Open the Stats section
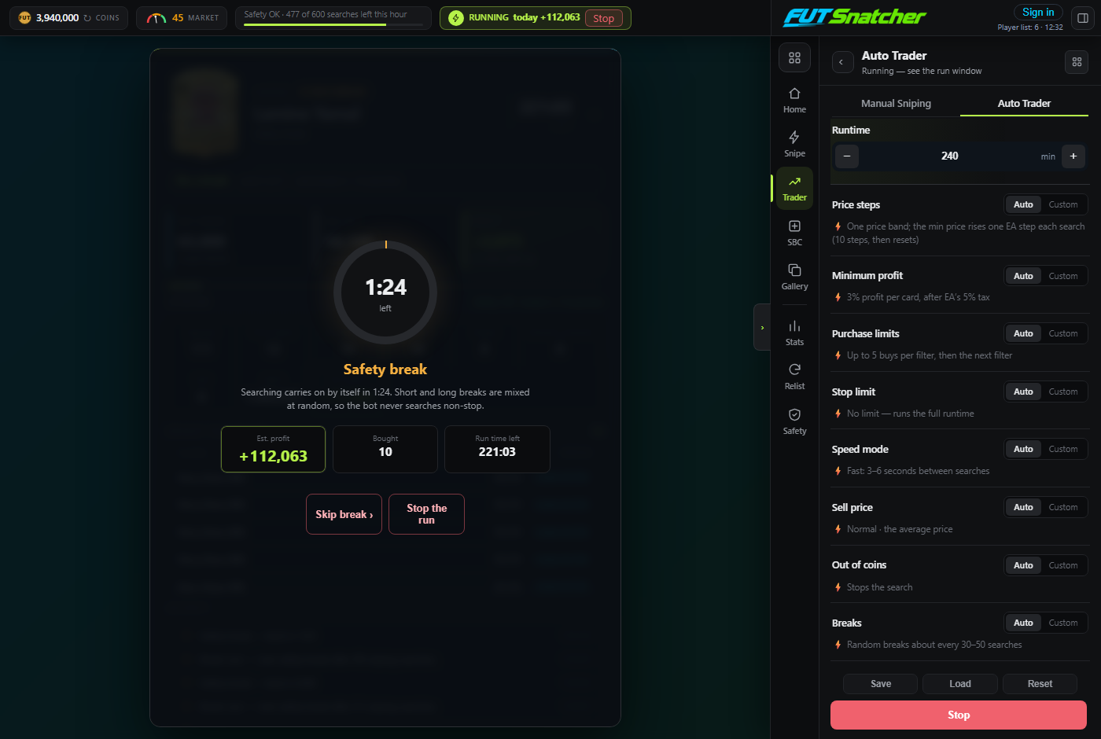 (x=794, y=333)
